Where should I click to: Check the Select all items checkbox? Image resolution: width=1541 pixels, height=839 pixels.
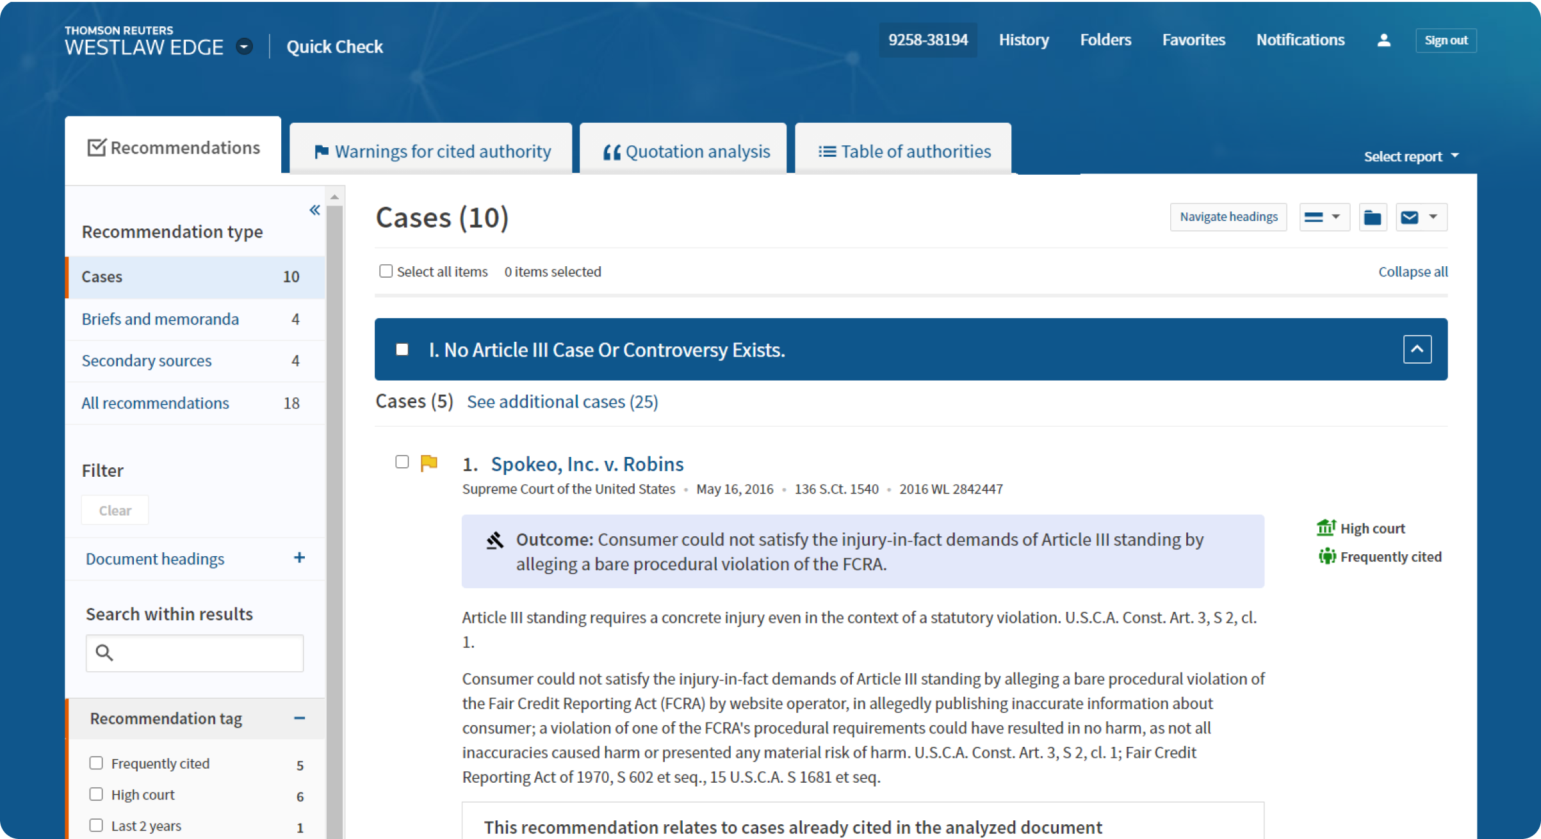(x=386, y=271)
